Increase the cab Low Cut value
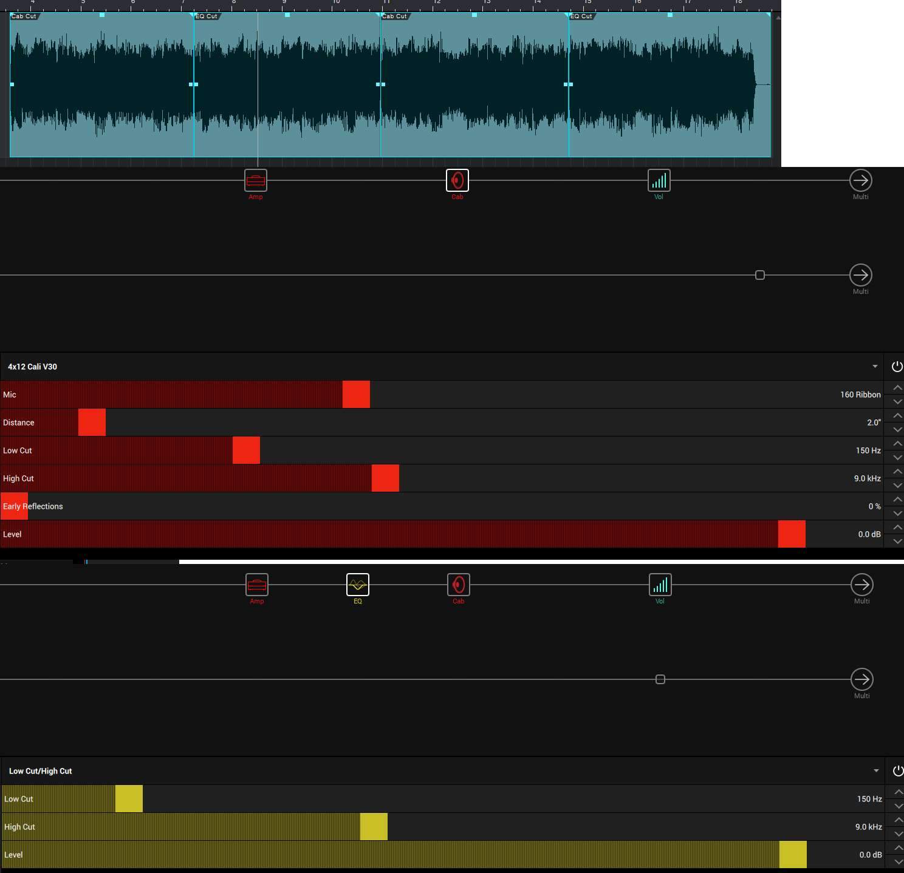This screenshot has height=873, width=904. 897,443
